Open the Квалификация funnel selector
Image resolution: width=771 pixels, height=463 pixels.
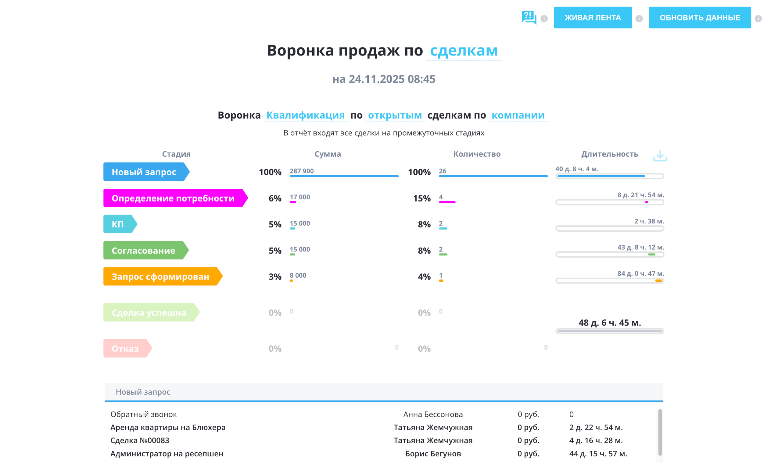[x=305, y=115]
